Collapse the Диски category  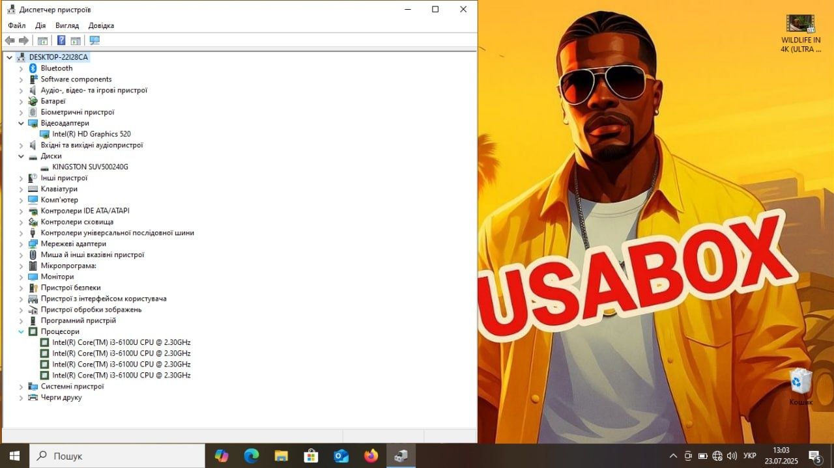pyautogui.click(x=21, y=156)
